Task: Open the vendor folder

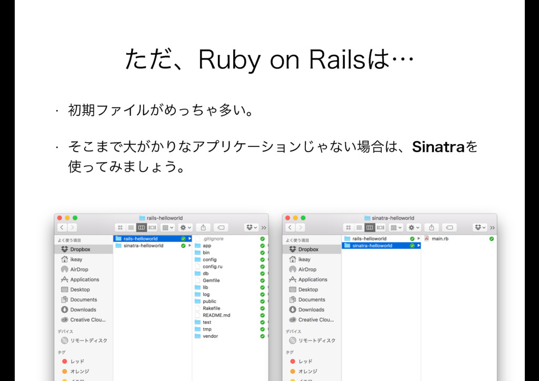Action: click(229, 336)
